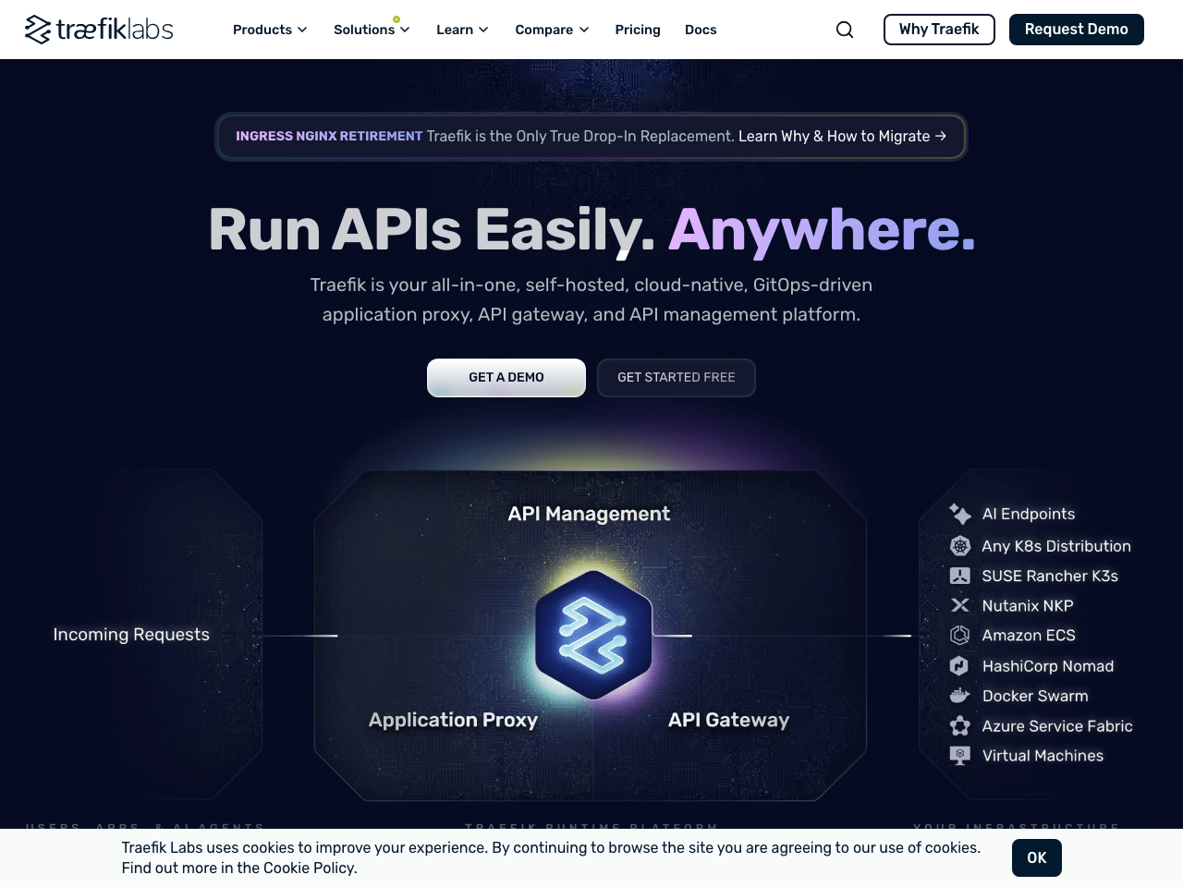Expand the Products dropdown menu
The width and height of the screenshot is (1183, 887).
tap(269, 29)
